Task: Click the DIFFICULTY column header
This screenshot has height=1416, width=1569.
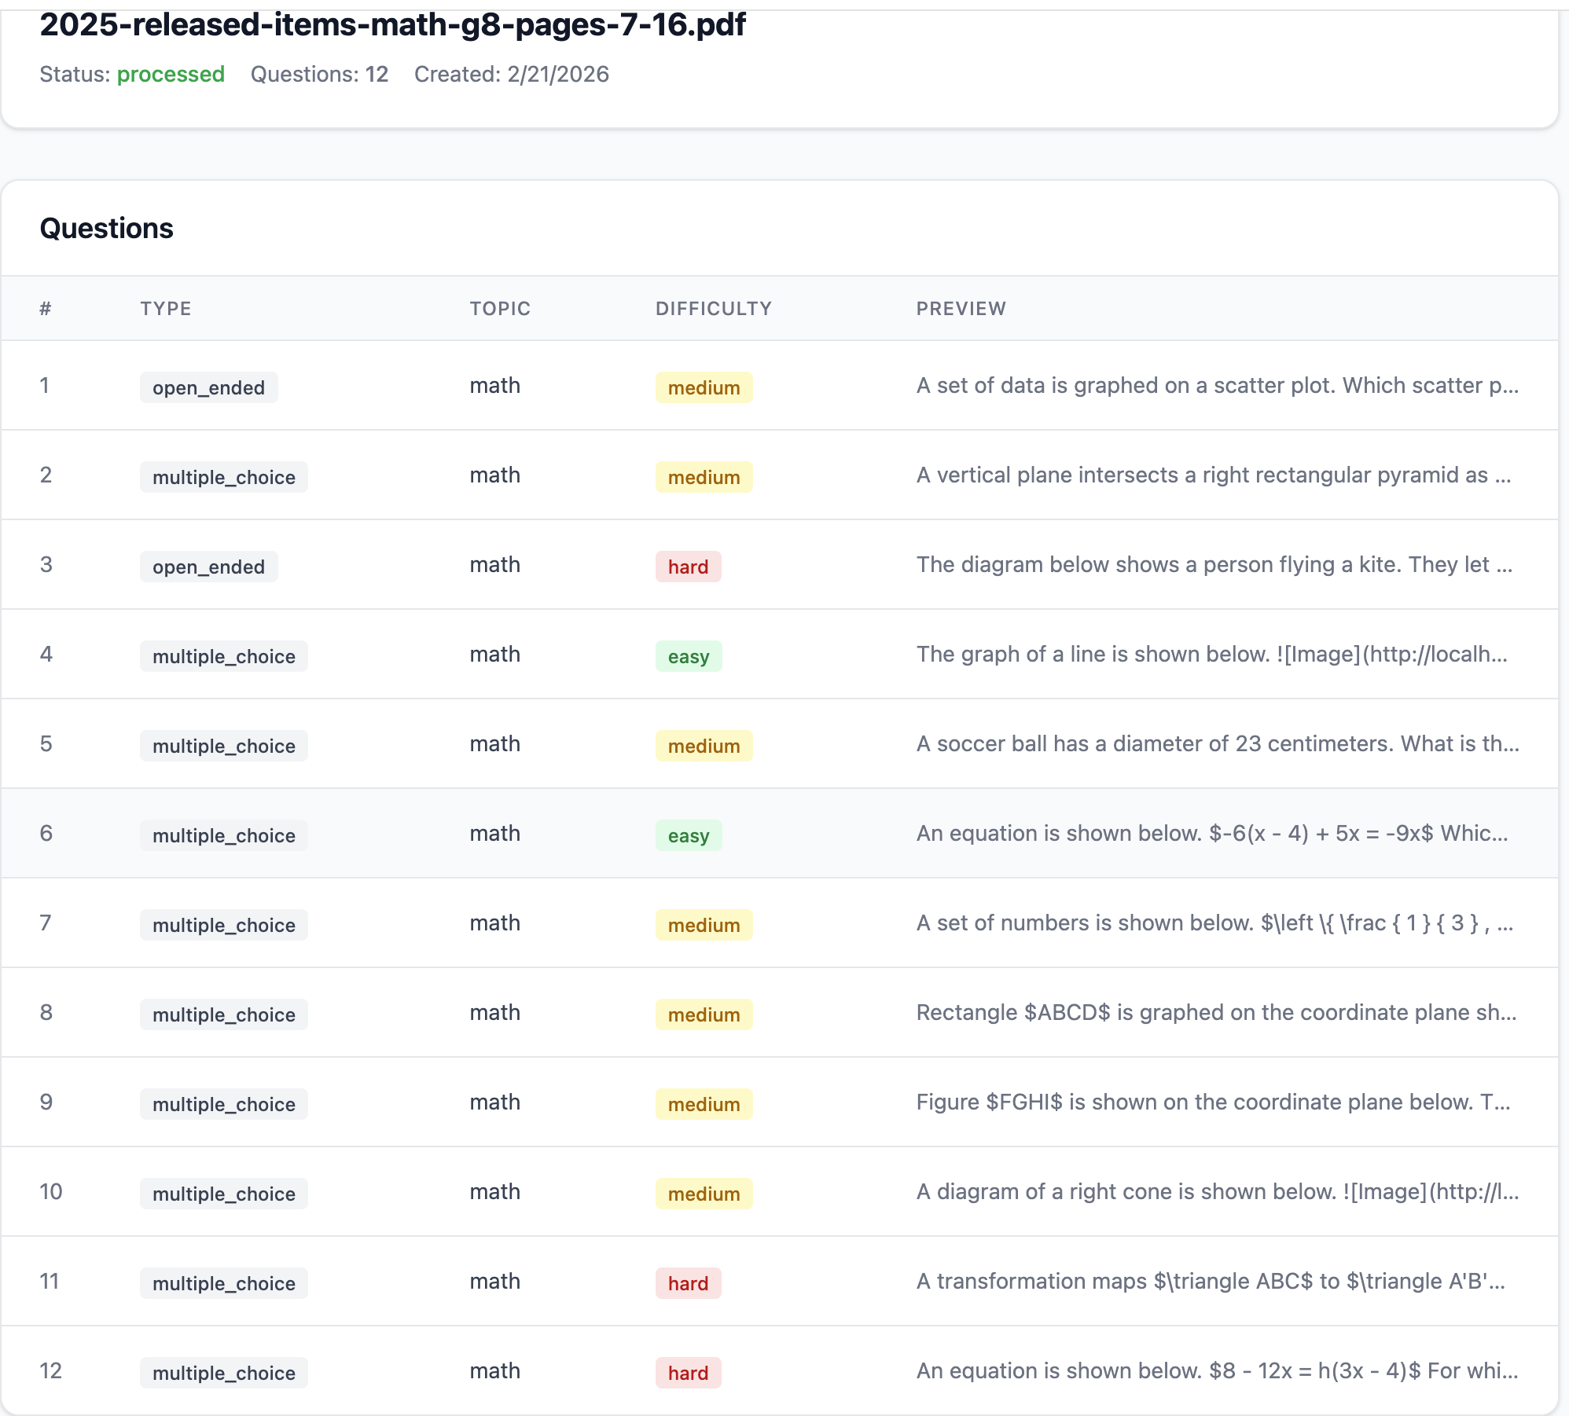Action: 713,308
